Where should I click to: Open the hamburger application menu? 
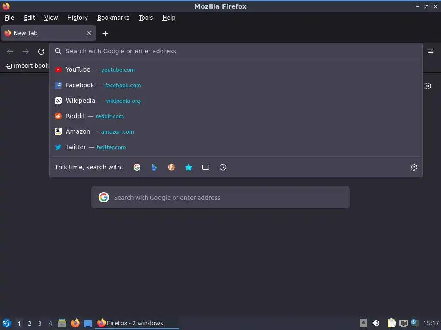coord(431,51)
